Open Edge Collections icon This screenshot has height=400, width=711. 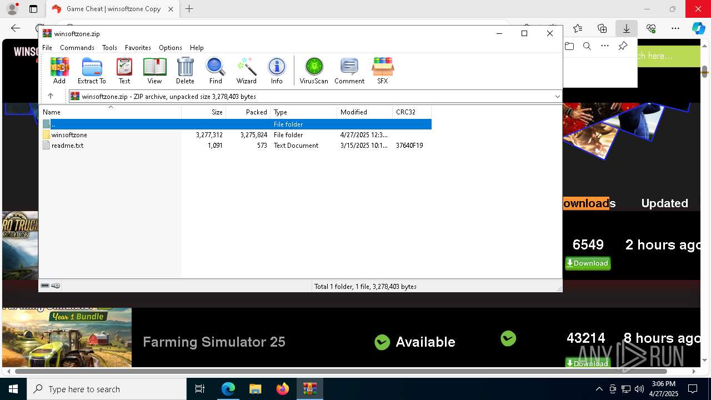602,28
